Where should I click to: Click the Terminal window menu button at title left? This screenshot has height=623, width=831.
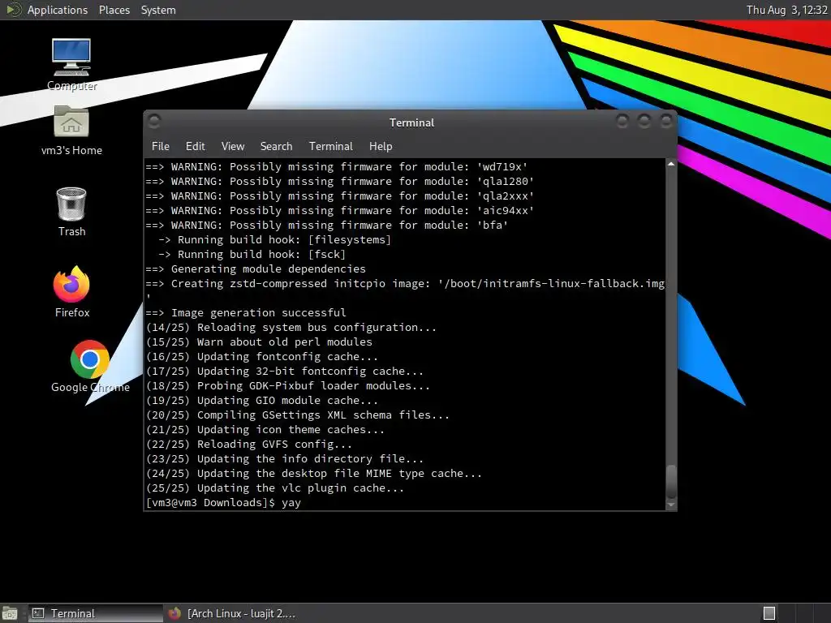click(154, 122)
